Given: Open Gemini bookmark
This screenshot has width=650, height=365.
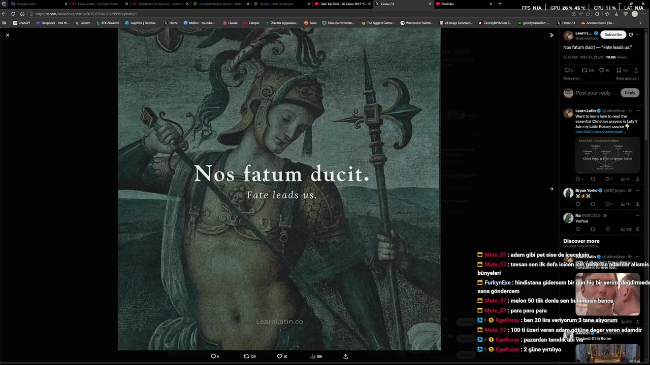Looking at the screenshot, I should pos(82,23).
